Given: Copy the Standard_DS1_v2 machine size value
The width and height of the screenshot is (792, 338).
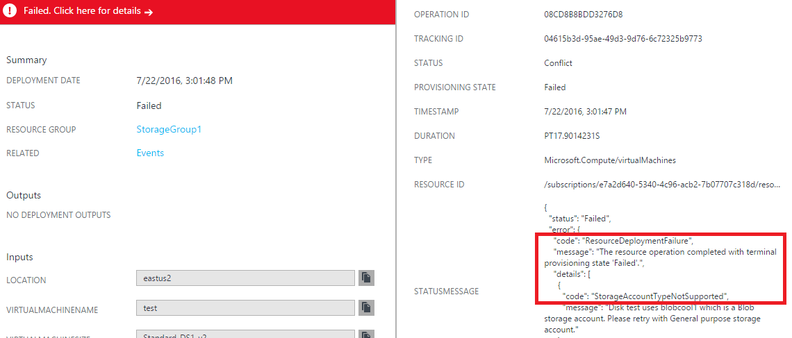Looking at the screenshot, I should [366, 334].
